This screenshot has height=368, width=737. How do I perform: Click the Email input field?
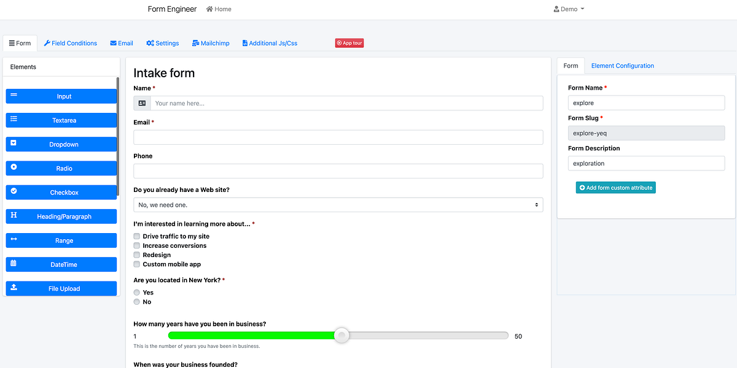pos(338,137)
